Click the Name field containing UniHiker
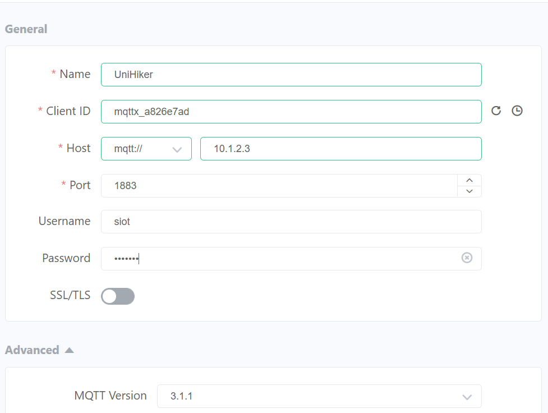Image resolution: width=548 pixels, height=413 pixels. 291,75
